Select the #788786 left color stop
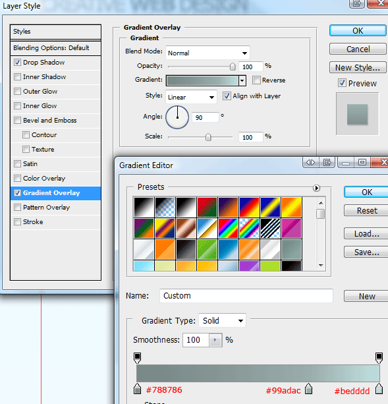The width and height of the screenshot is (388, 404). click(x=138, y=389)
